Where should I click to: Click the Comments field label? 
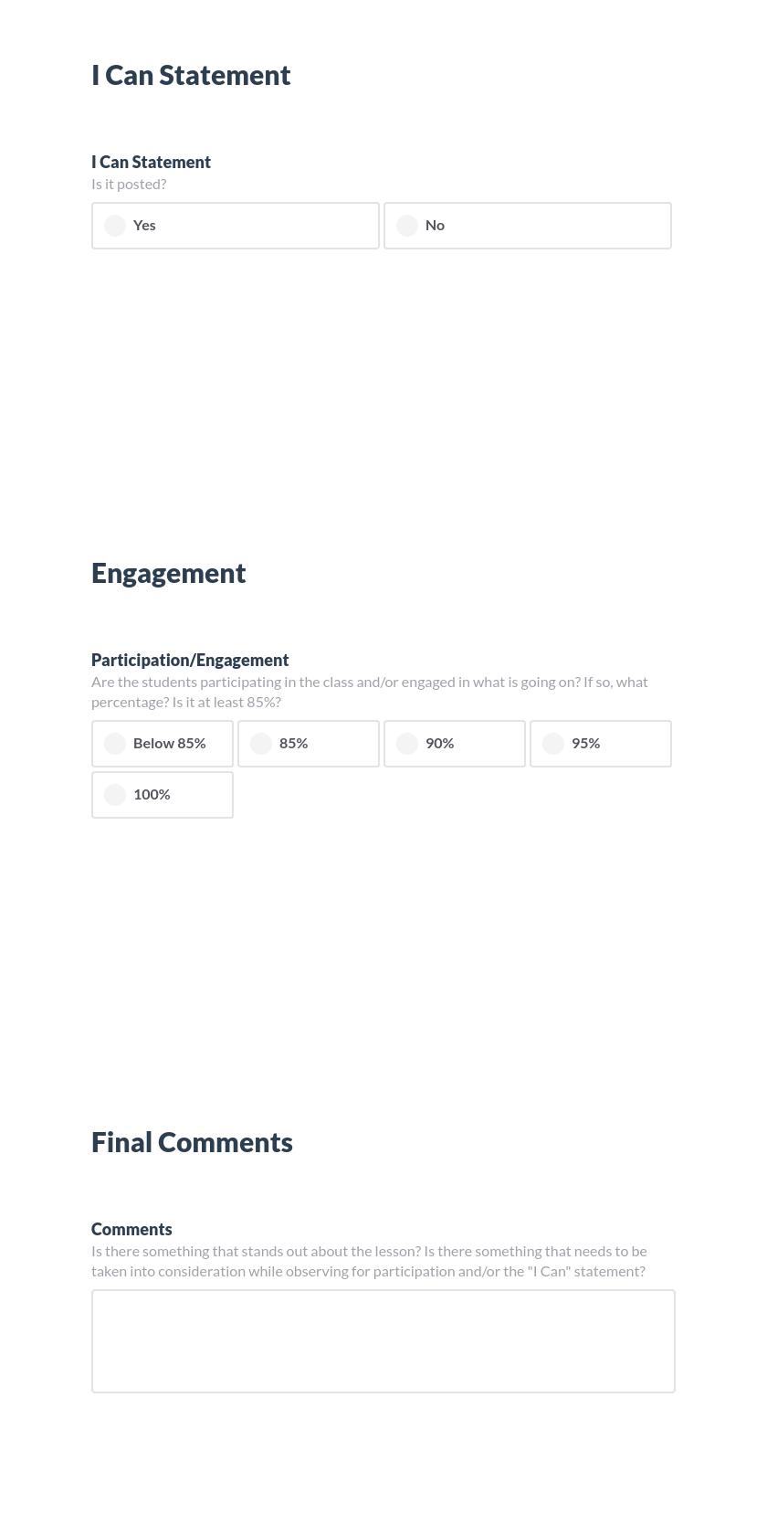click(131, 1229)
